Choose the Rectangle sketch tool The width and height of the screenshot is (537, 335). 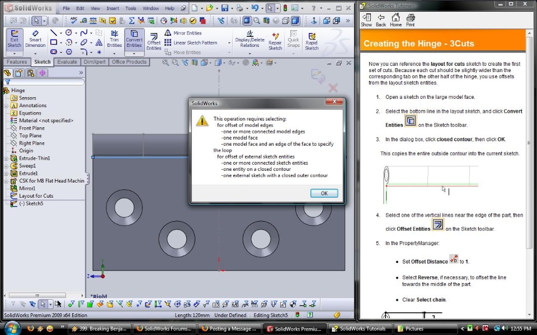(x=54, y=42)
